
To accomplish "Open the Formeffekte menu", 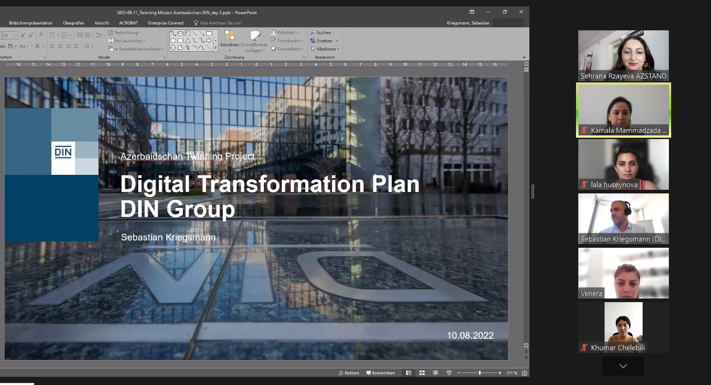I will (x=287, y=49).
